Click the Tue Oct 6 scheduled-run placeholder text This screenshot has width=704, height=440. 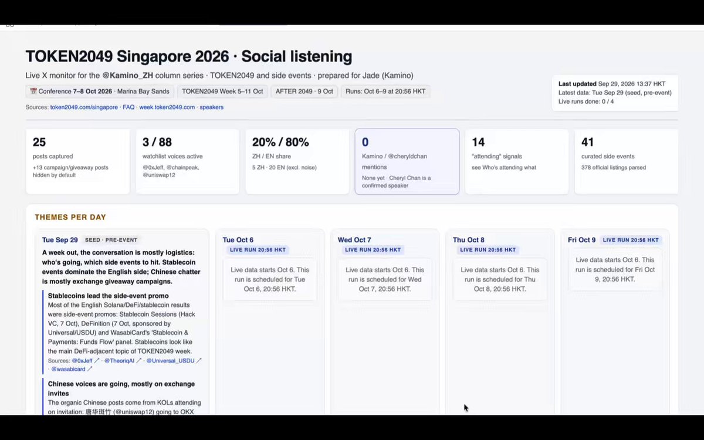(270, 279)
